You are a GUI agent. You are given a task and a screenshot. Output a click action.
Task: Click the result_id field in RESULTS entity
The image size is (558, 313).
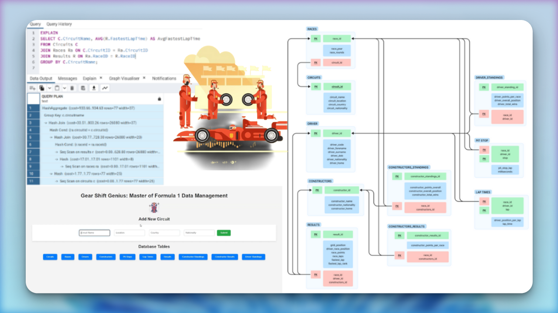coord(338,234)
